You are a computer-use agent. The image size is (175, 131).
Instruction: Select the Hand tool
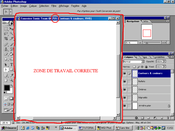pos(6,80)
